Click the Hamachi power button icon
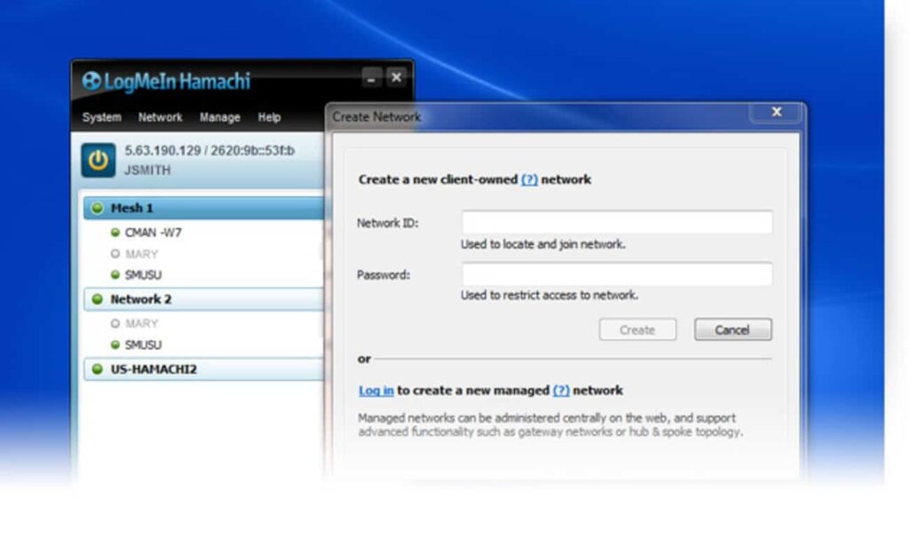Screen dimensions: 909x560 pyautogui.click(x=99, y=160)
